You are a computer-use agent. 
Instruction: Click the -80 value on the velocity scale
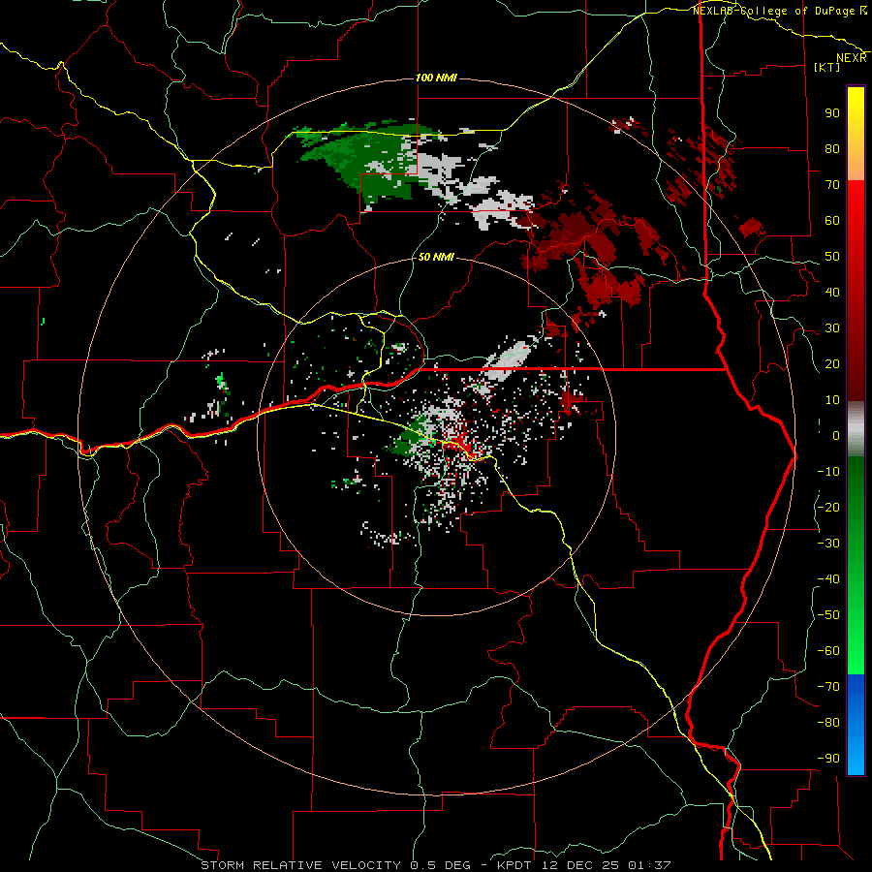coord(828,723)
